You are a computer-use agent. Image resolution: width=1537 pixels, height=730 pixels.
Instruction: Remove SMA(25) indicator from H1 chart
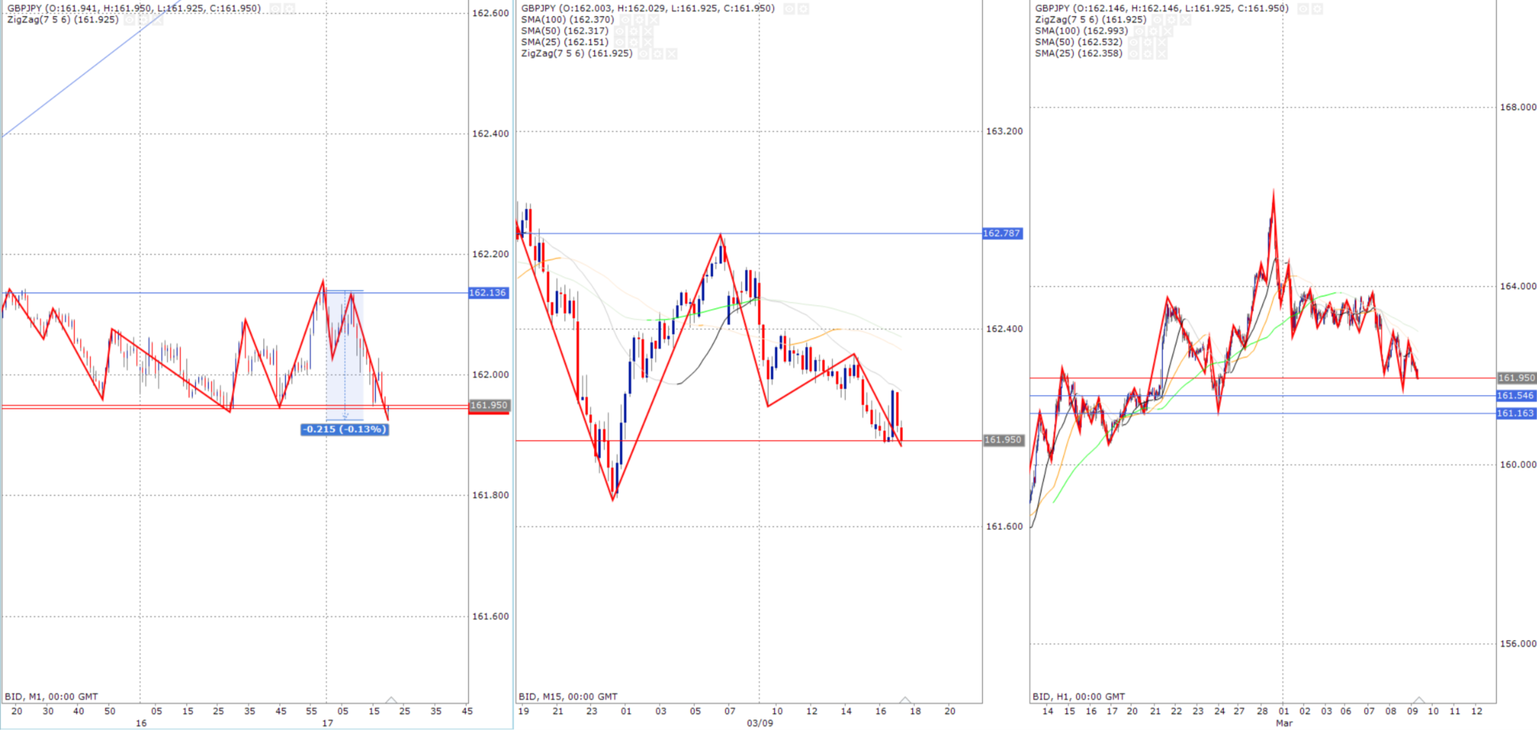tap(1162, 54)
